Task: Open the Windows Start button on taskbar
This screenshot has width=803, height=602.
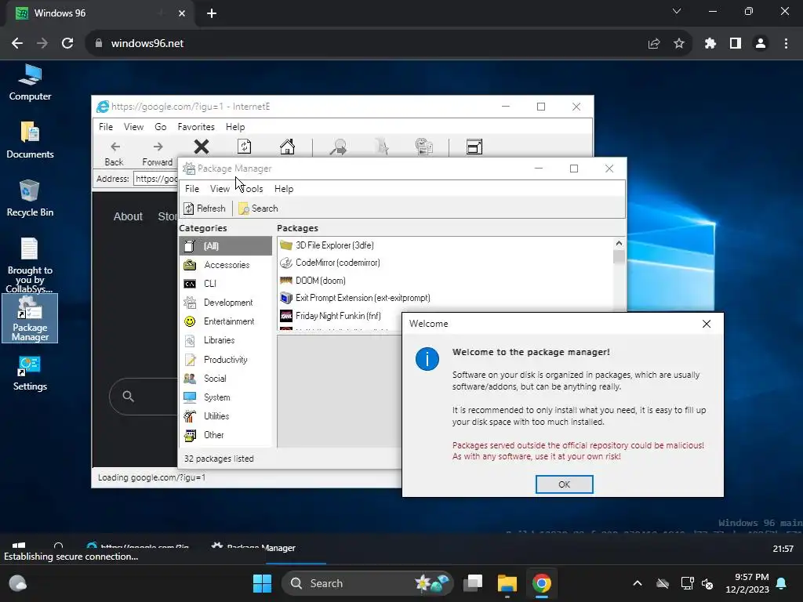Action: [262, 583]
